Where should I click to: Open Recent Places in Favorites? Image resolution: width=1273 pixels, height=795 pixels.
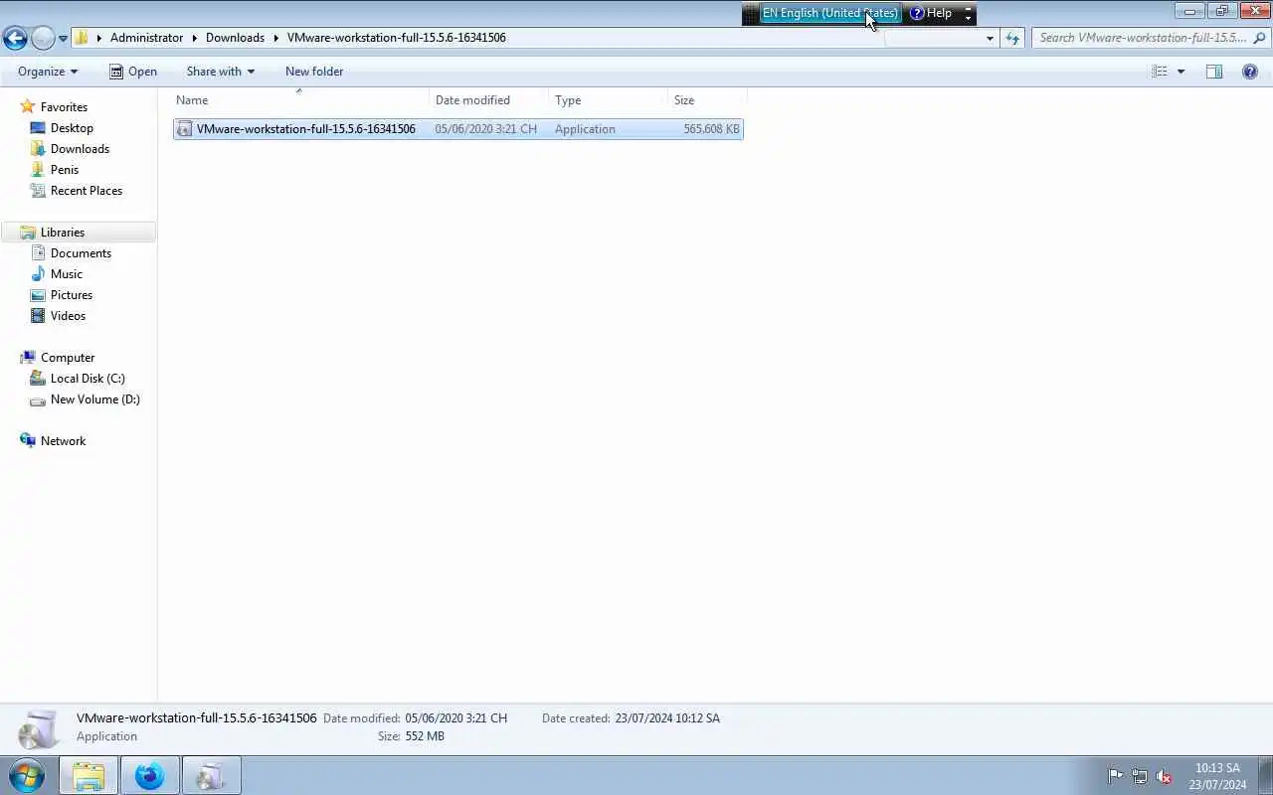pos(87,191)
